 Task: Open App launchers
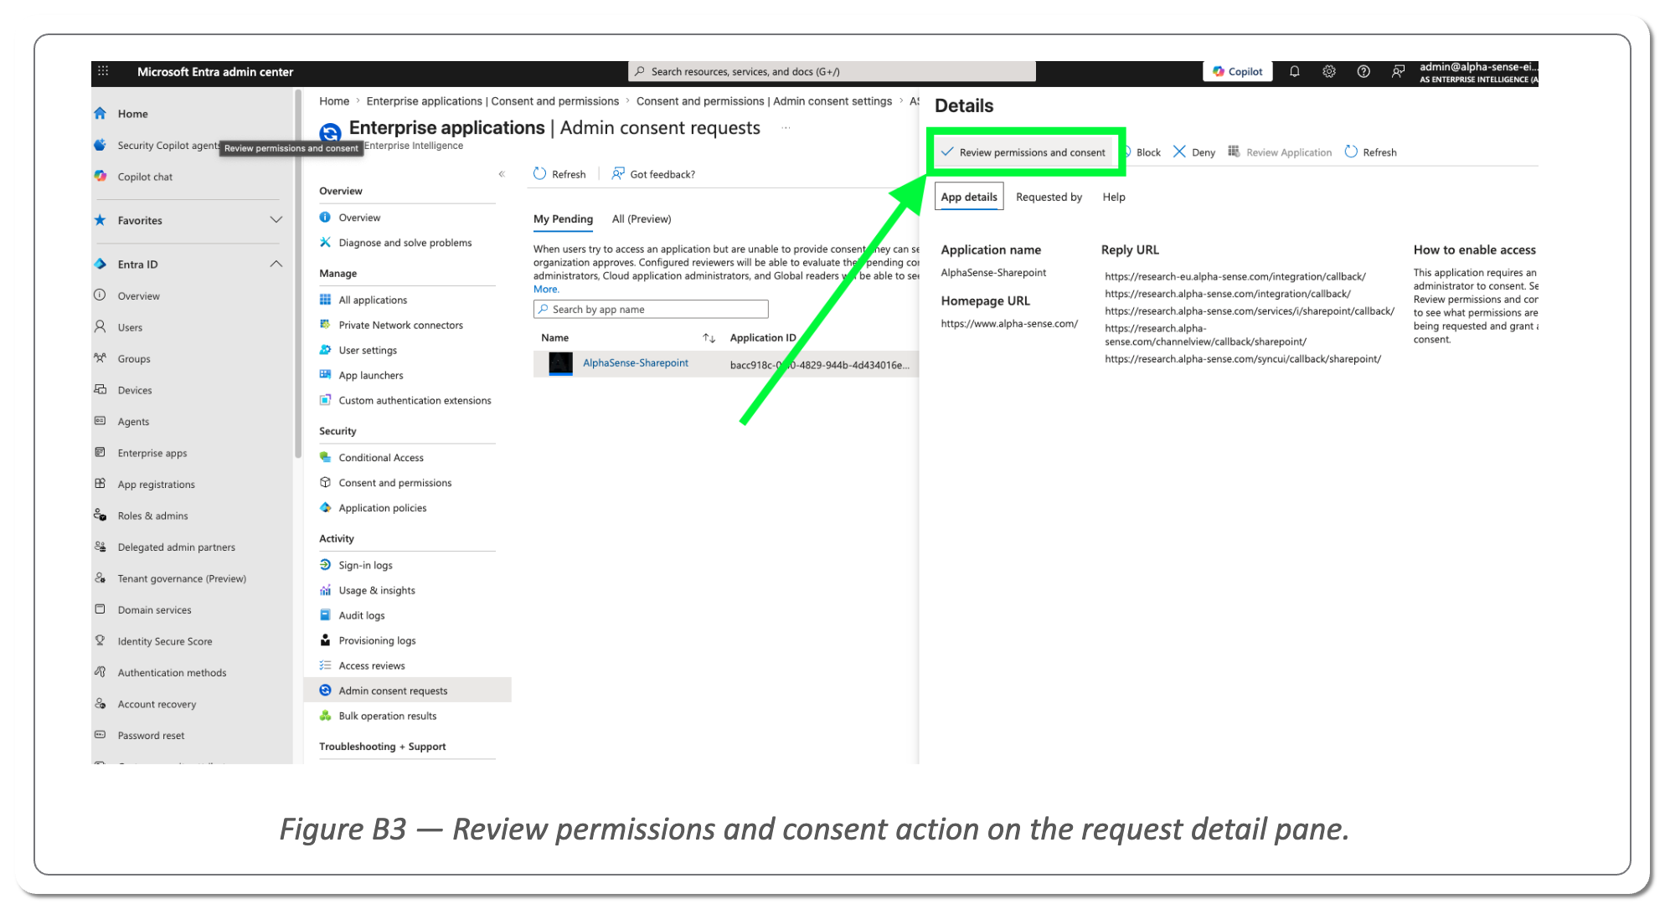pyautogui.click(x=371, y=375)
